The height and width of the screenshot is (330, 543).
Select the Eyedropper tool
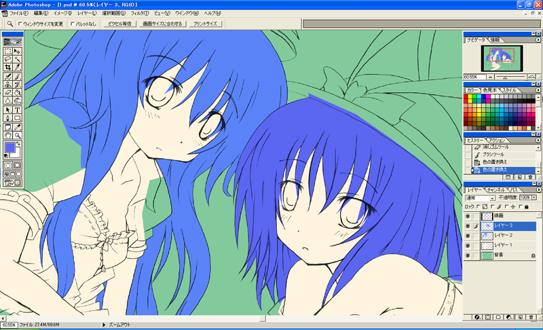(x=17, y=127)
